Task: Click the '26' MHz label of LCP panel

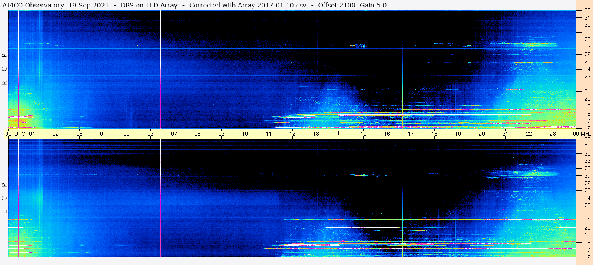Action: [587, 183]
